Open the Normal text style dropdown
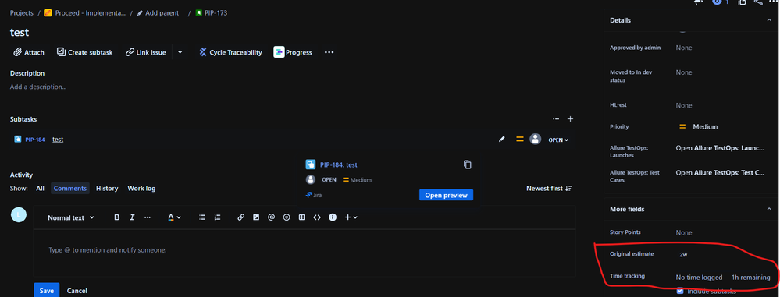The height and width of the screenshot is (297, 780). click(70, 217)
